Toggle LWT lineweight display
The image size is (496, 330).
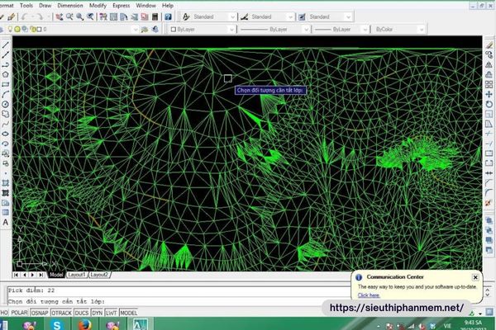pyautogui.click(x=111, y=313)
